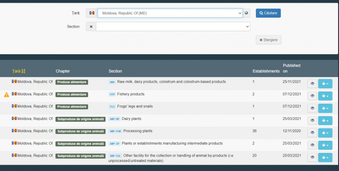View the Processing plants row details
The image size is (339, 171).
[312, 133]
